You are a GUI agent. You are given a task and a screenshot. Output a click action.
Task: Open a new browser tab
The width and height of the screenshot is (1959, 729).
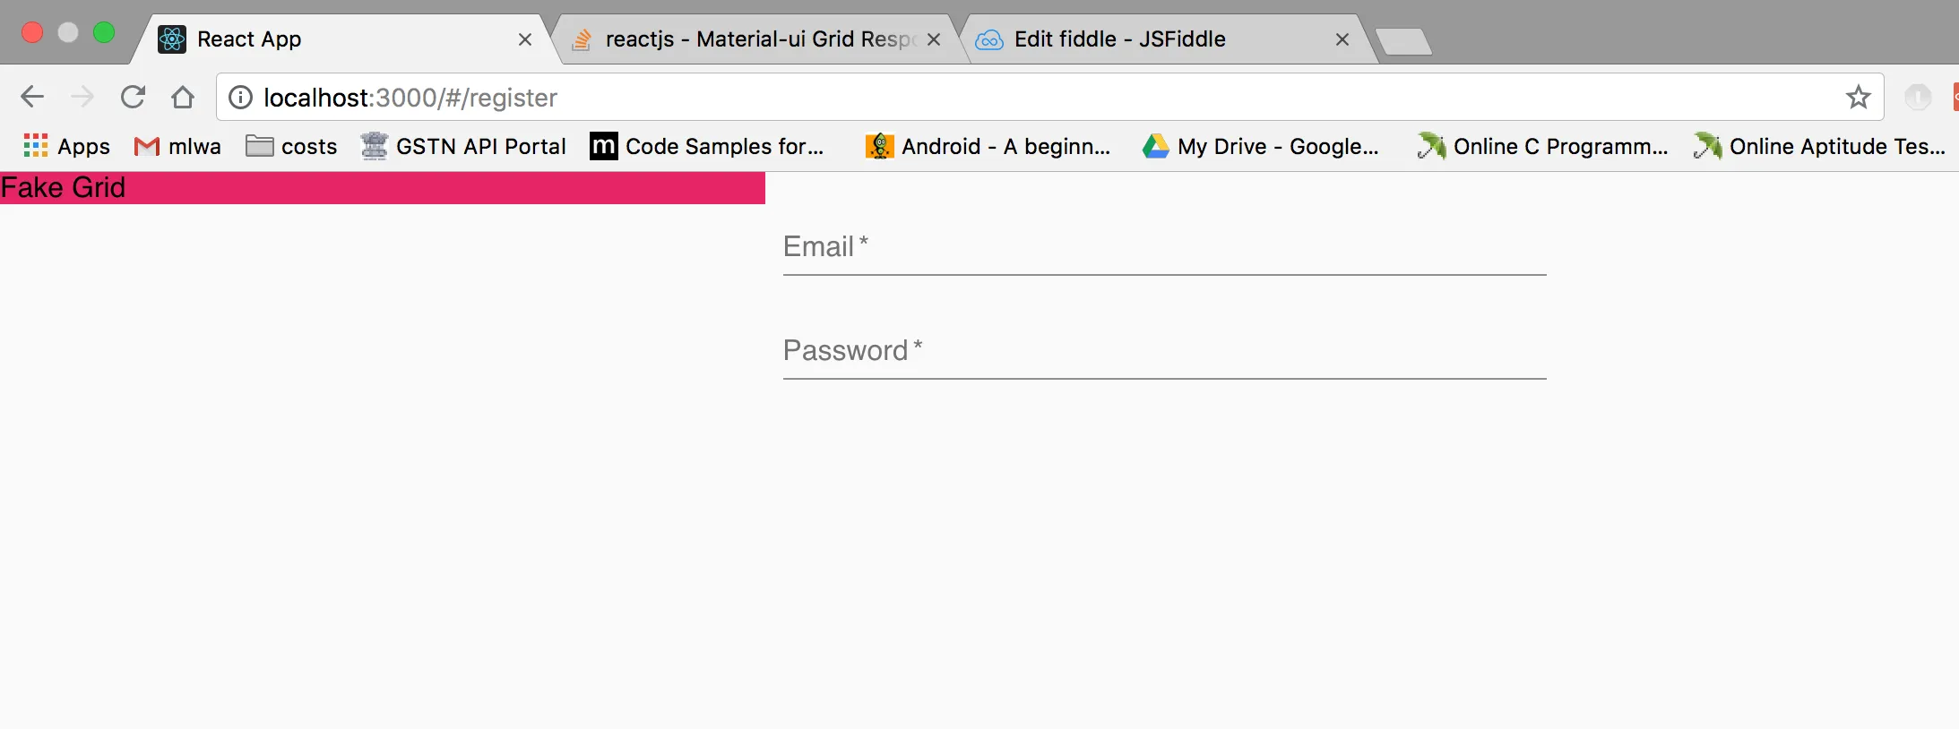tap(1402, 41)
